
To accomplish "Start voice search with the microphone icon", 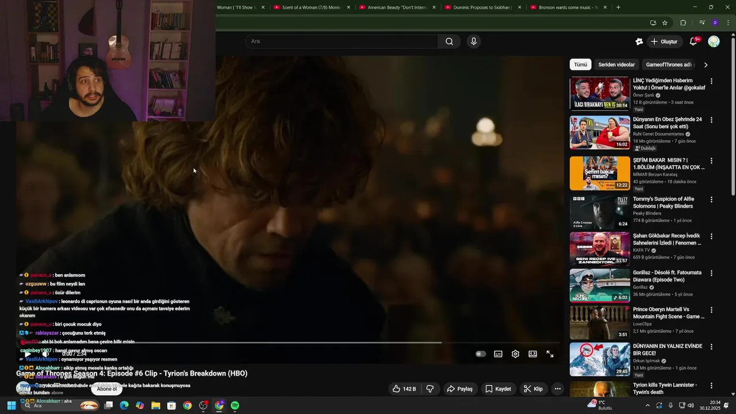I will click(474, 41).
